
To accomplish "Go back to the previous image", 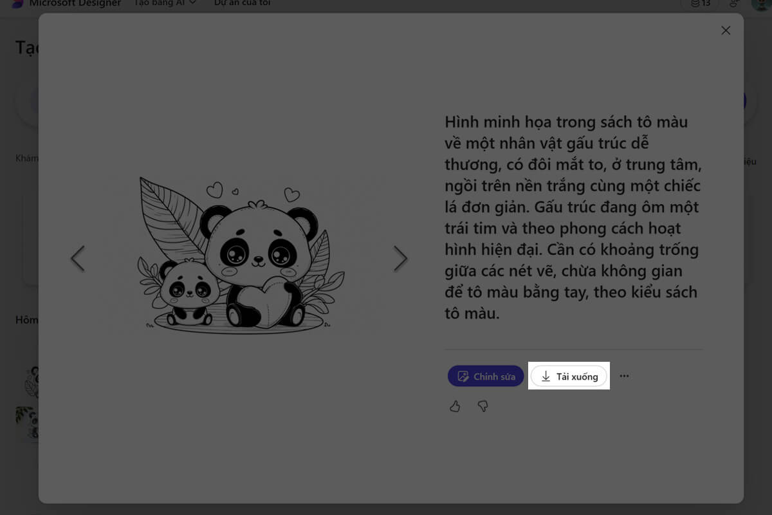I will (x=77, y=258).
